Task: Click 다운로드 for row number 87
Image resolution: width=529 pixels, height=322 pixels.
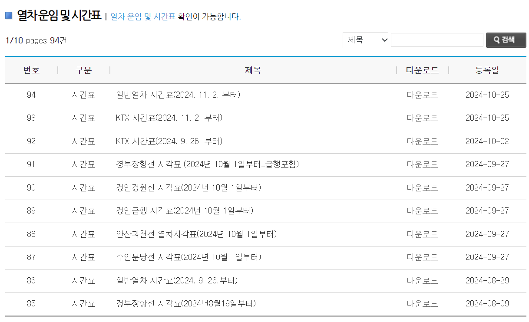Action: click(422, 257)
